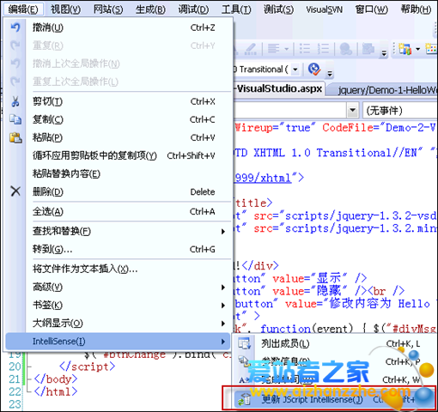Choose Copy (Ctrl+C) menu entry
Screen dimensions: 438x412
click(x=118, y=119)
